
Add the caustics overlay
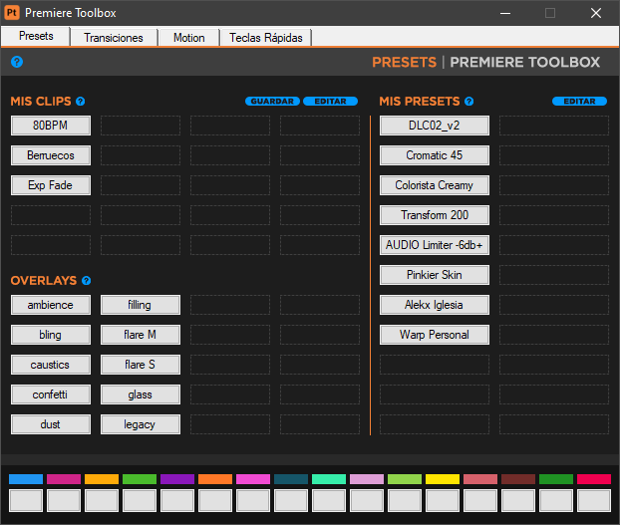coord(51,365)
